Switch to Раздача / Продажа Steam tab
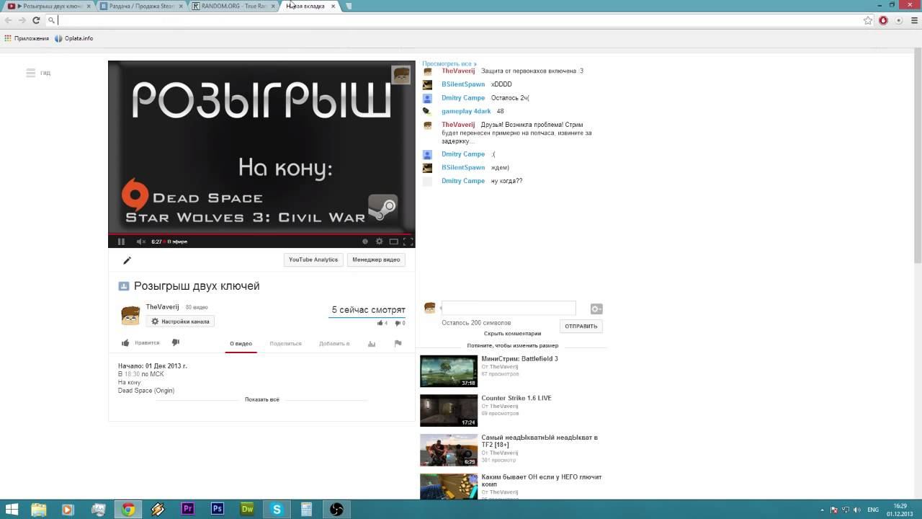This screenshot has width=922, height=519. [x=141, y=6]
